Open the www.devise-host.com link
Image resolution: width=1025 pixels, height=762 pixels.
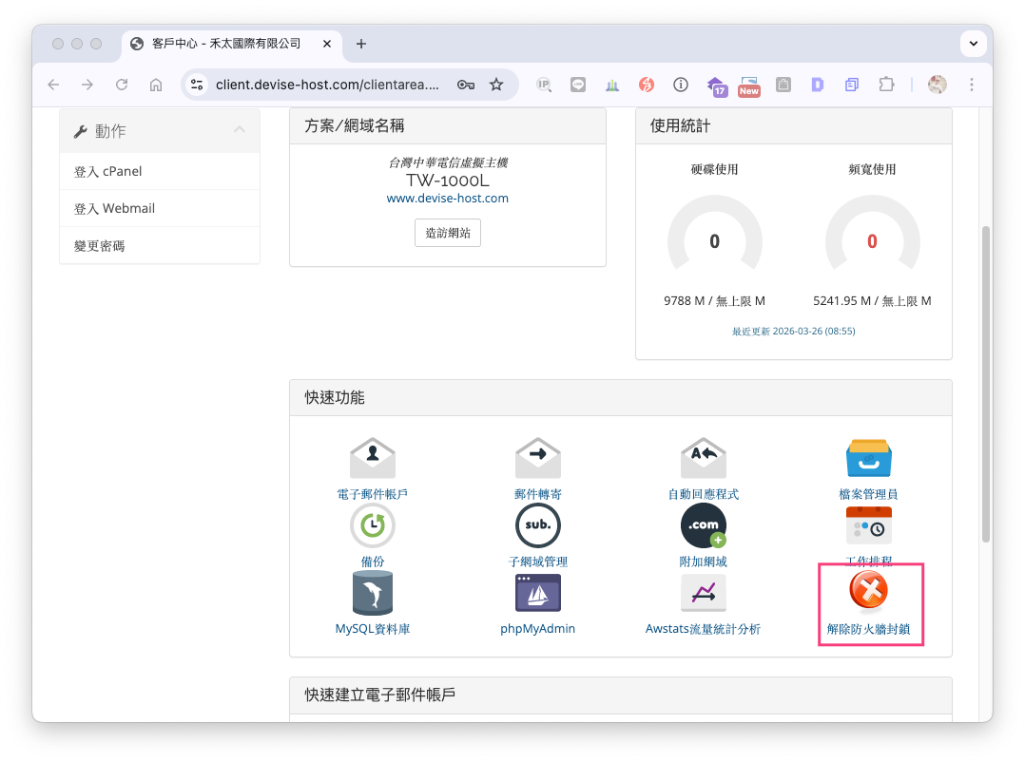click(447, 199)
